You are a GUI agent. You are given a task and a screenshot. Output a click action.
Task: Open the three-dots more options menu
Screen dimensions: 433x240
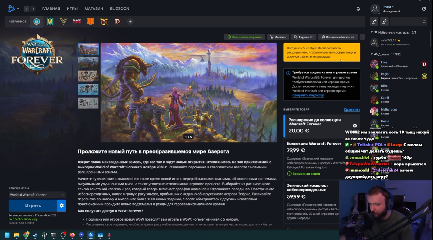click(x=362, y=37)
